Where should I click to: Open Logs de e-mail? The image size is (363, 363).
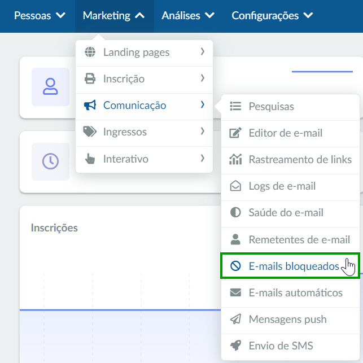coord(290,187)
